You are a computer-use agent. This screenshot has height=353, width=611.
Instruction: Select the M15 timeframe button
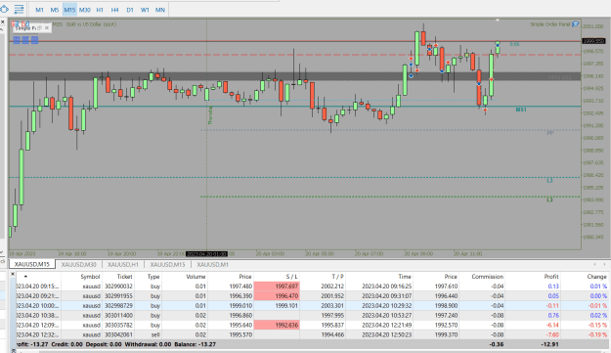click(69, 10)
